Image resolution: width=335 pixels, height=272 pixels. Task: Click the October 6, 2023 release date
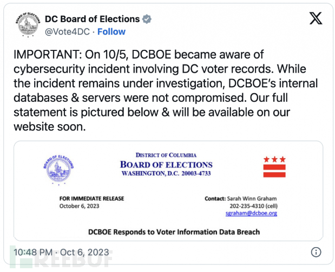[x=78, y=206]
